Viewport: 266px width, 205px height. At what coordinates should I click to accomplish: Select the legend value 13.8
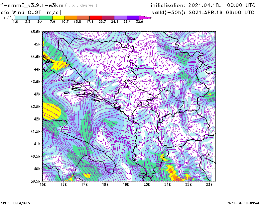tap(77, 22)
